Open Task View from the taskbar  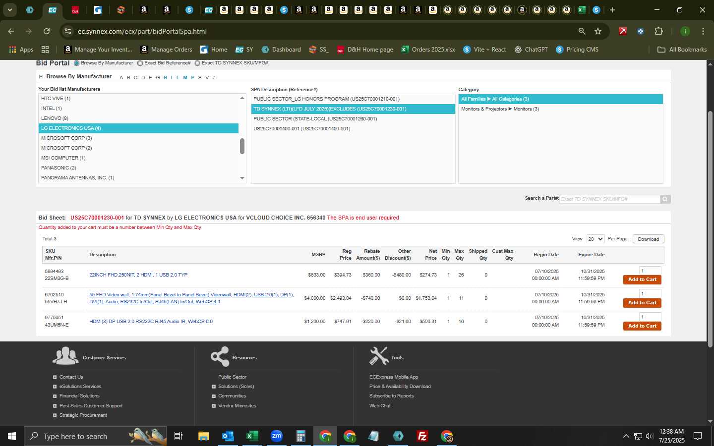(178, 436)
